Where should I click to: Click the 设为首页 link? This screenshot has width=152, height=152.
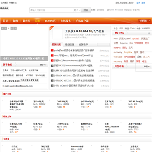[4, 3]
